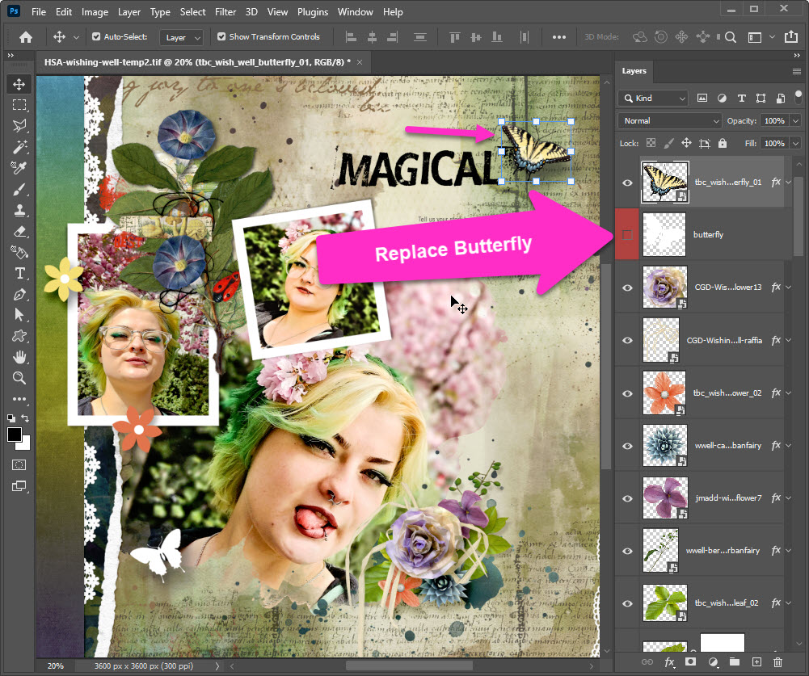Open the Plugins menu
Viewport: 809px width, 676px height.
click(312, 12)
